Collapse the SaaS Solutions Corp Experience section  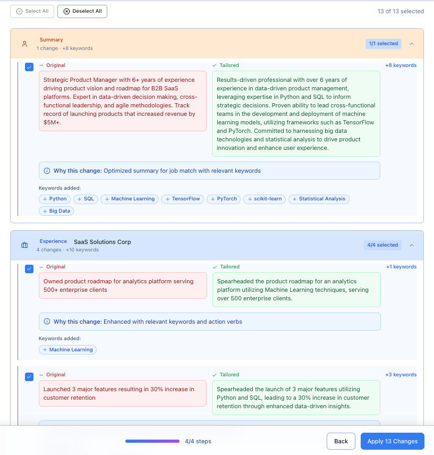coord(412,245)
